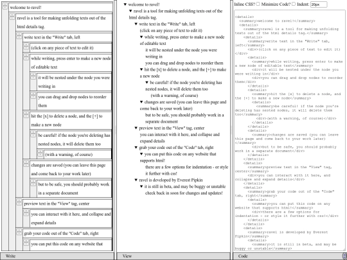Collapse 'it is still in beta' triangle in View
Viewport: 347px width, 260px height.
[x=141, y=186]
